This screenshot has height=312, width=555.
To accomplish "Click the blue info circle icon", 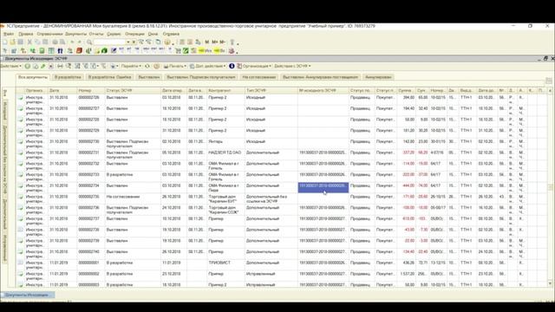I will pos(232,66).
